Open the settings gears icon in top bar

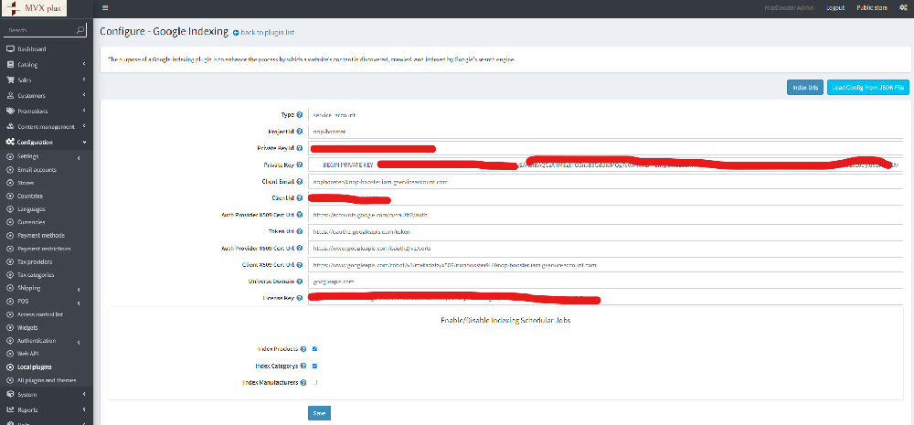pos(904,8)
